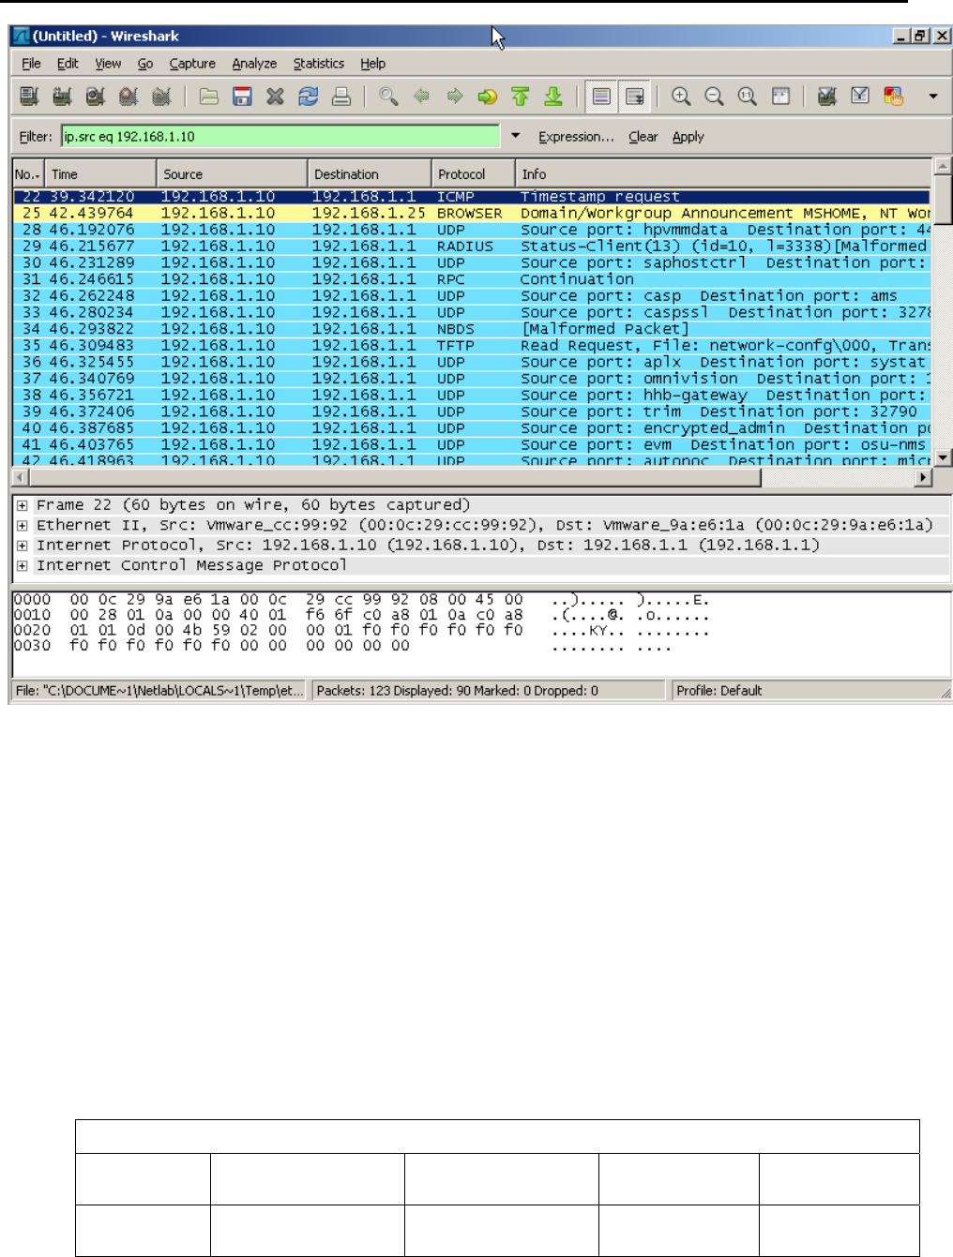The width and height of the screenshot is (953, 1257).
Task: Open the list of capture interfaces icon
Action: [29, 96]
